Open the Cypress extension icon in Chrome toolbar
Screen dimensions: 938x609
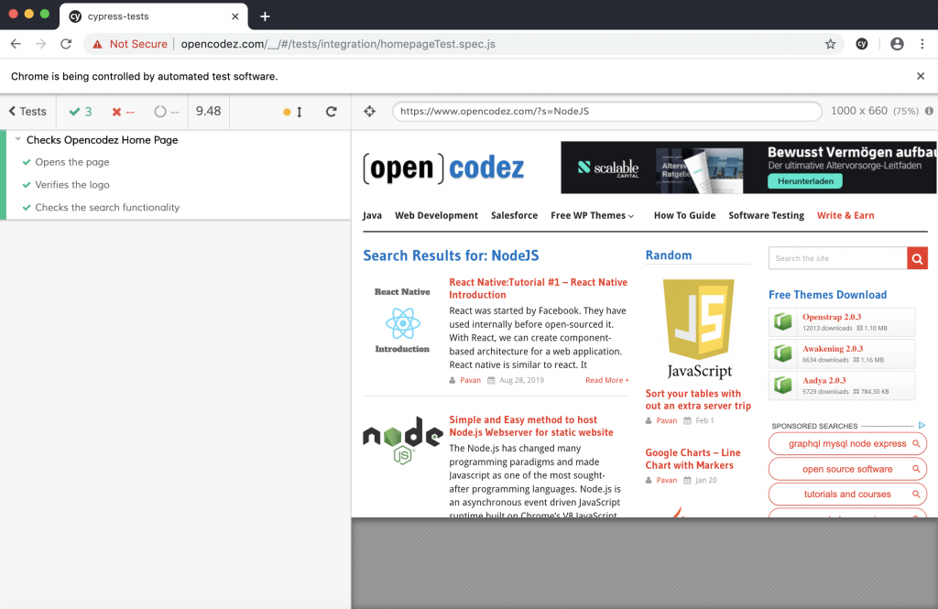[x=861, y=44]
